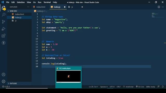
Task: Open the Explorer view in activity bar
Action: [x=3, y=8]
